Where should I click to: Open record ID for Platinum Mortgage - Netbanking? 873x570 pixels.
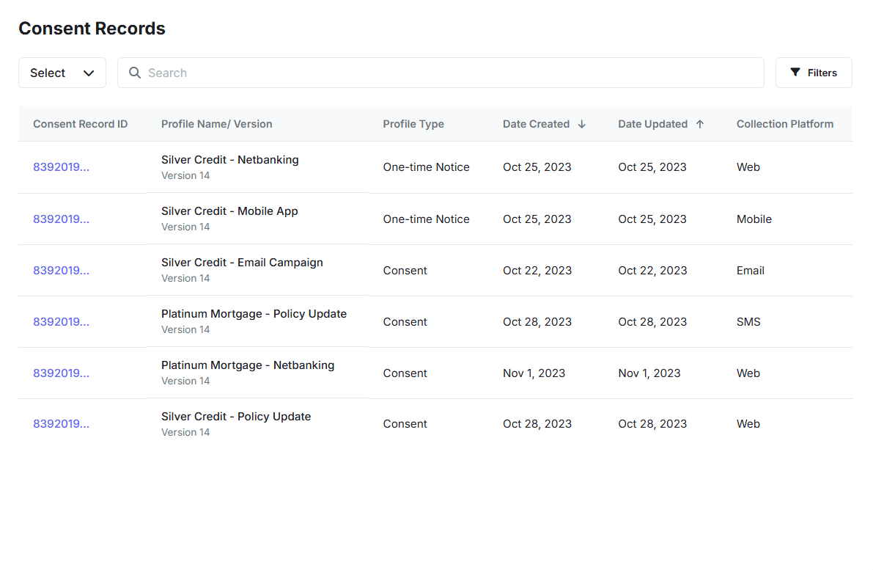click(61, 373)
